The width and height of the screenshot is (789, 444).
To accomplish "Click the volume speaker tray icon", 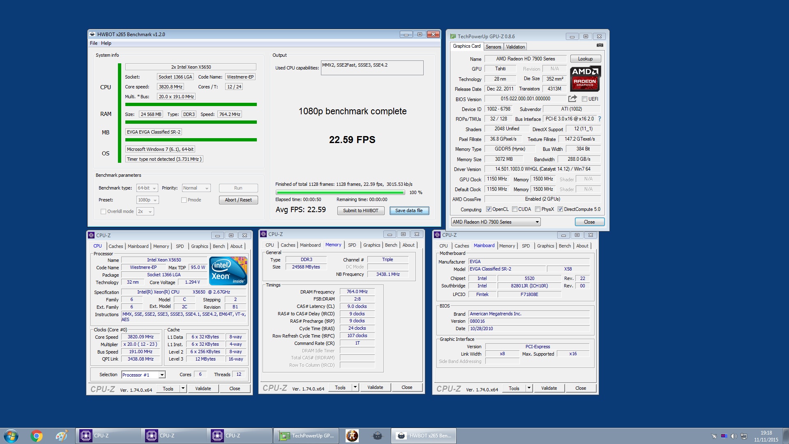I will click(x=734, y=436).
